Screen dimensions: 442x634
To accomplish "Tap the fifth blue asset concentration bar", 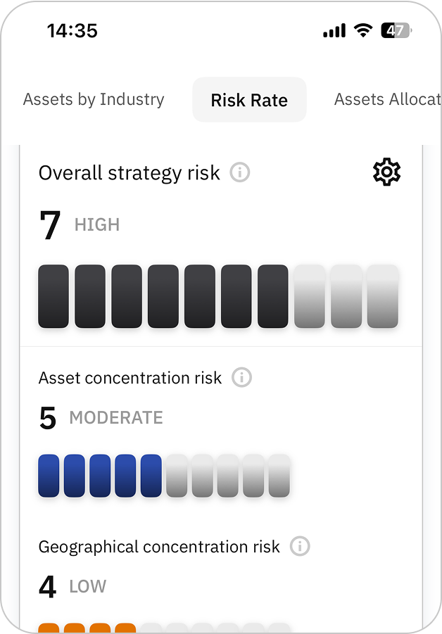I will click(151, 476).
